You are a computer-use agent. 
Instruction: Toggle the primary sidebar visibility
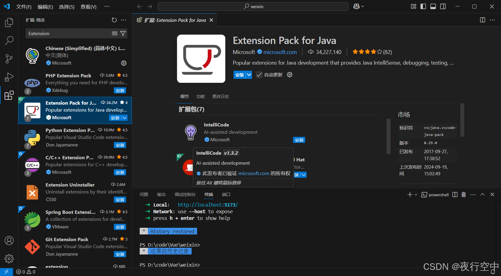click(423, 6)
